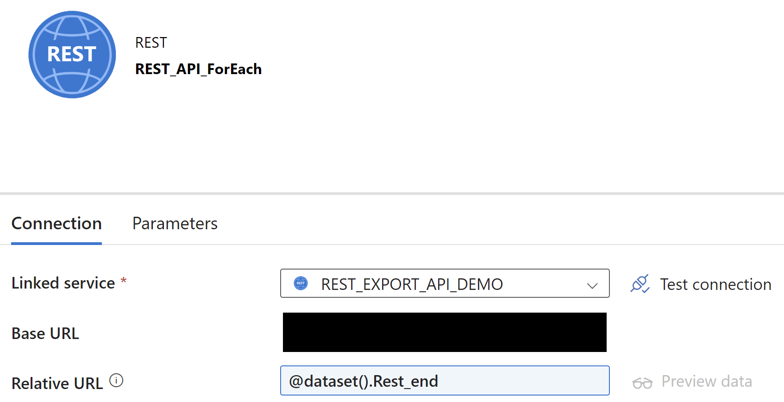The width and height of the screenshot is (784, 402).
Task: Click the info icon beside Relative URL
Action: click(x=117, y=380)
